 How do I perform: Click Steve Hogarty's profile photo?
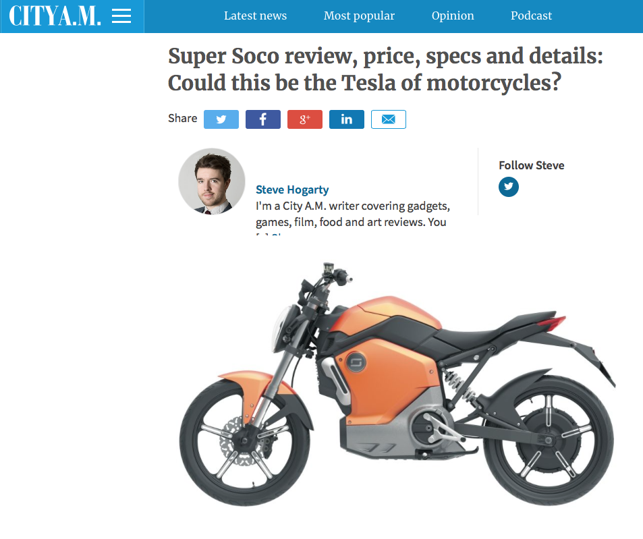[x=212, y=181]
